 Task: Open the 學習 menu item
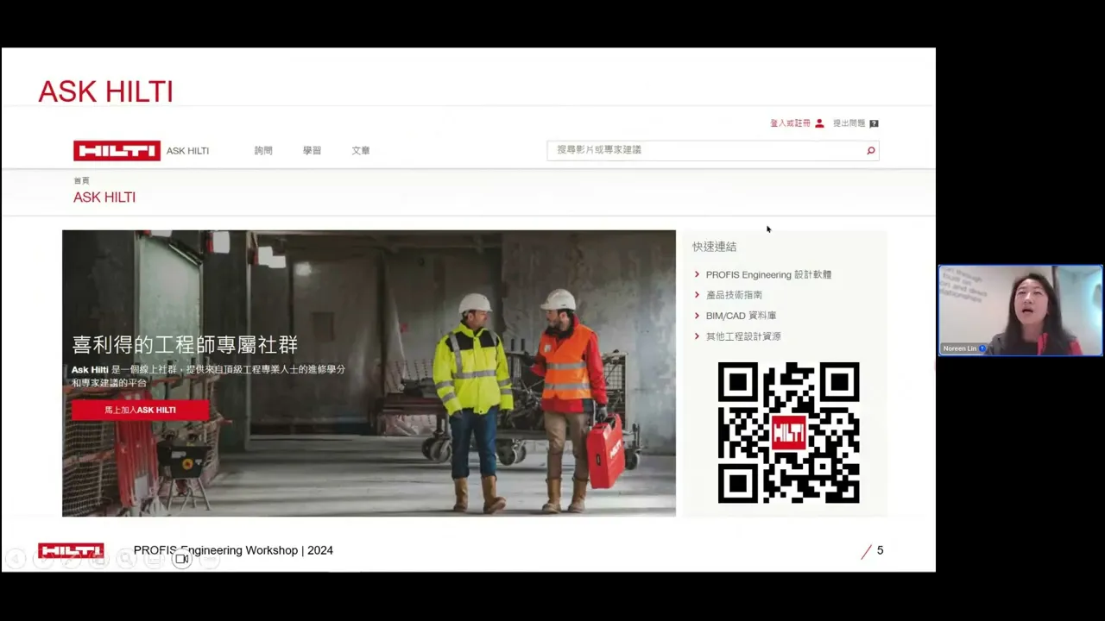coord(312,151)
